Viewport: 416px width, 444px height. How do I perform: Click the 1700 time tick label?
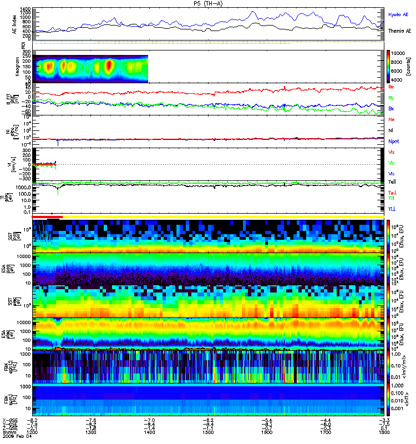(326, 432)
